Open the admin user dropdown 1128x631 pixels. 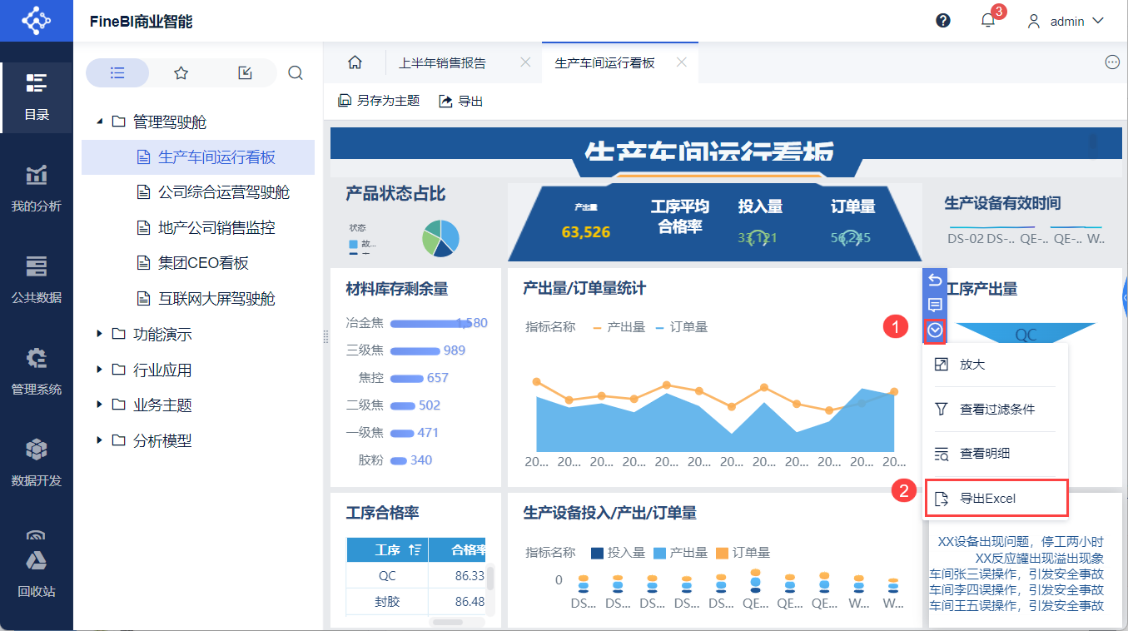coord(1066,21)
